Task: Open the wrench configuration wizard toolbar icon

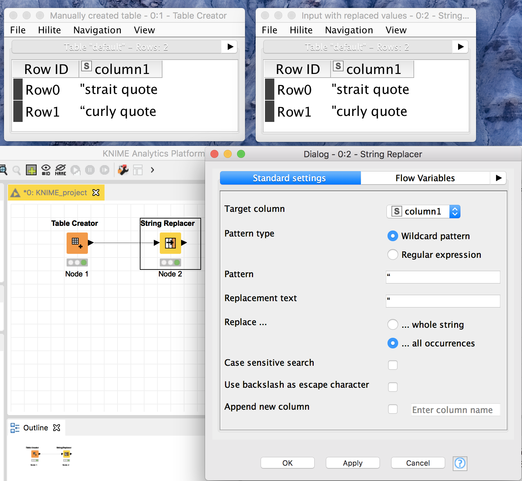Action: click(123, 170)
